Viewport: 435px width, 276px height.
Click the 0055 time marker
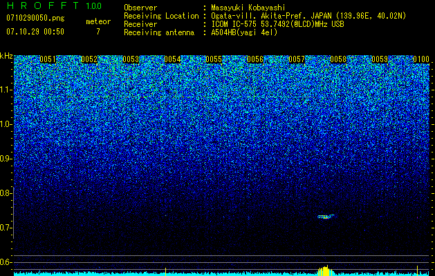pyautogui.click(x=214, y=59)
